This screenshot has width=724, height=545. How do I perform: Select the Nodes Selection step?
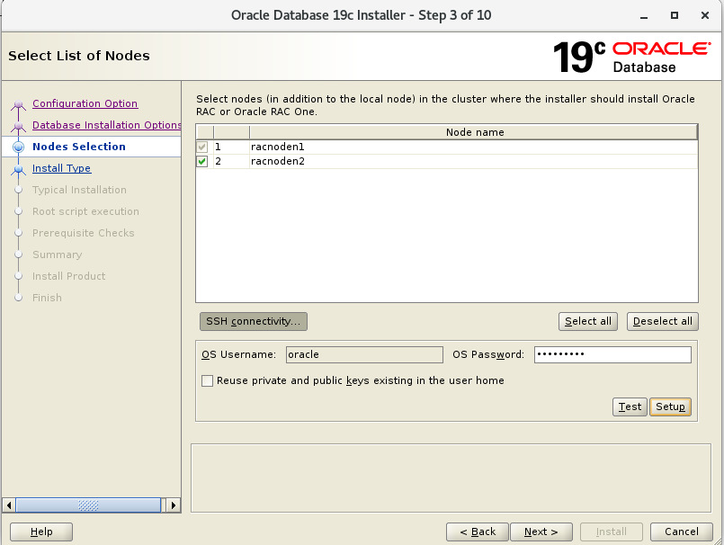pos(79,147)
